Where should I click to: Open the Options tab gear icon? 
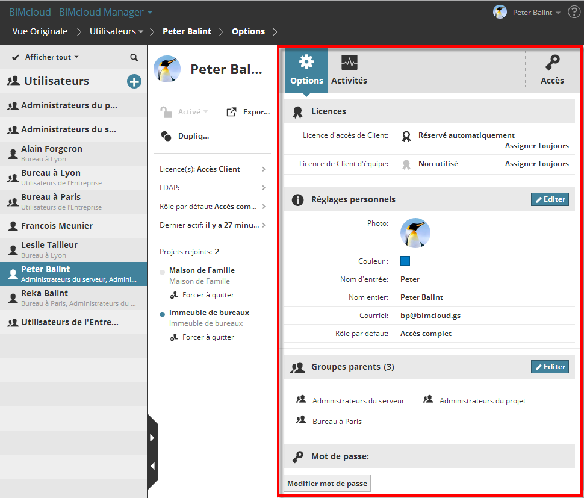(x=306, y=62)
